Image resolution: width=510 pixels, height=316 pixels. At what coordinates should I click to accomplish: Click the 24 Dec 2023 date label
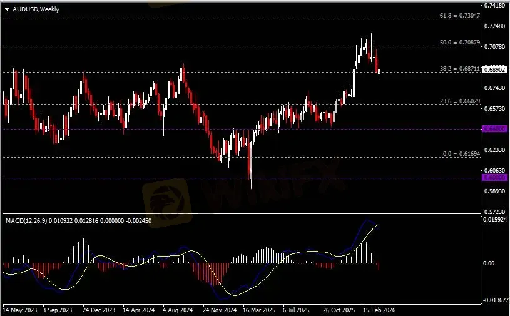99,310
